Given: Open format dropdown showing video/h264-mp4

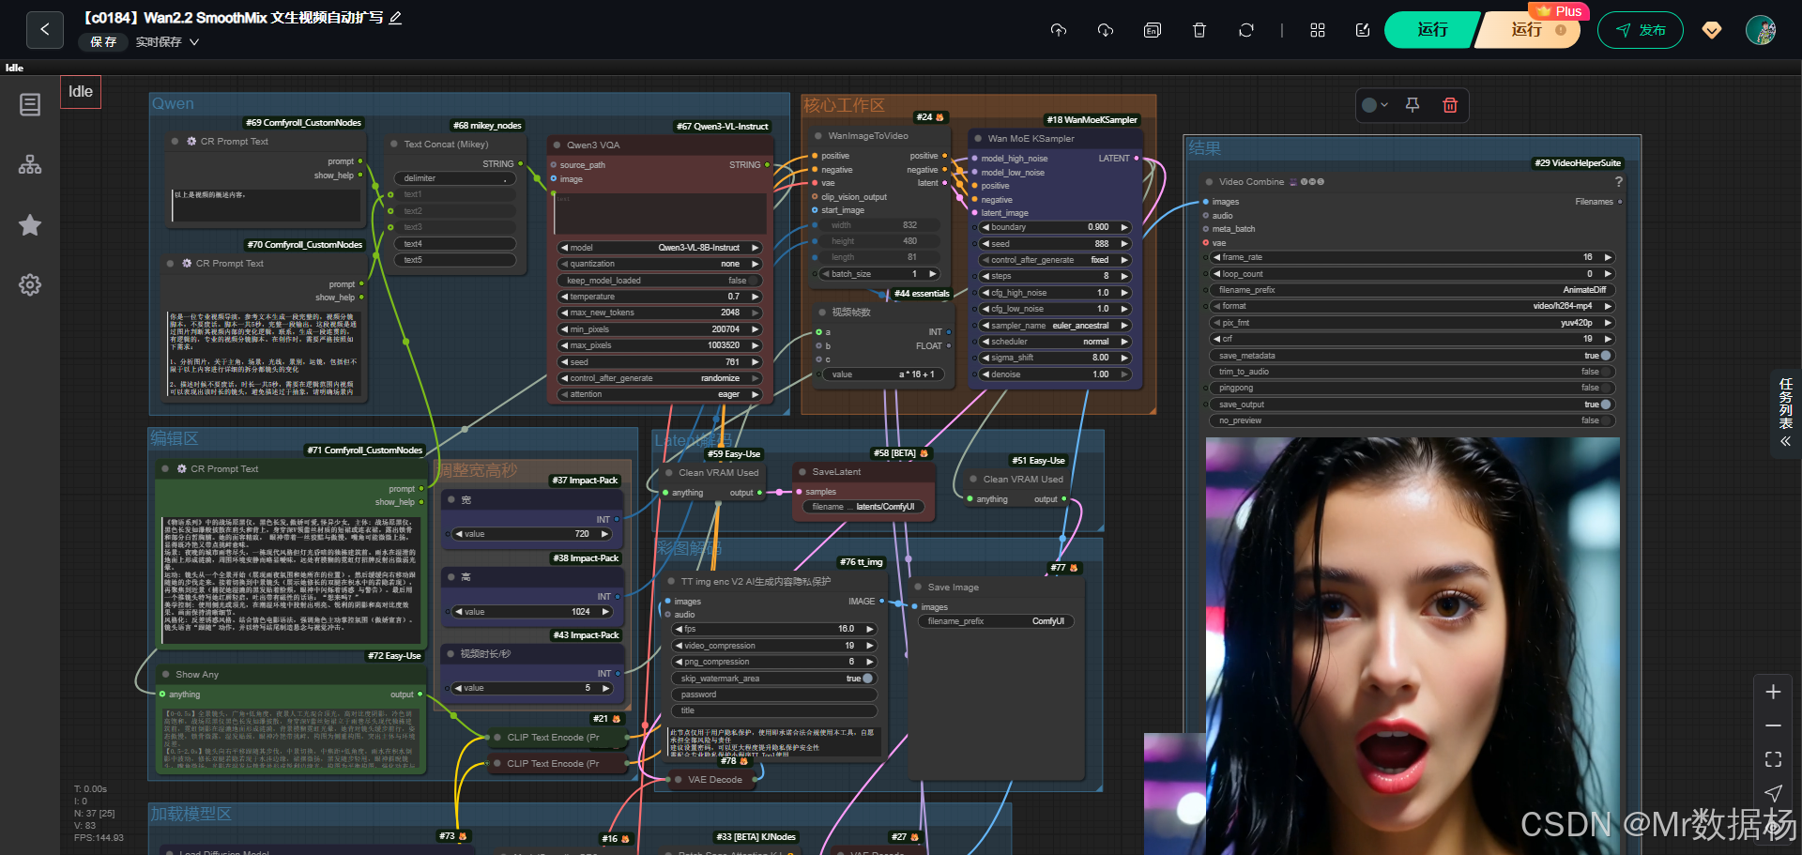Looking at the screenshot, I should (x=1413, y=306).
